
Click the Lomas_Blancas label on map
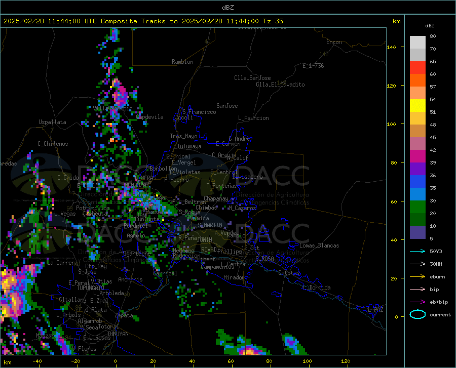pyautogui.click(x=319, y=246)
